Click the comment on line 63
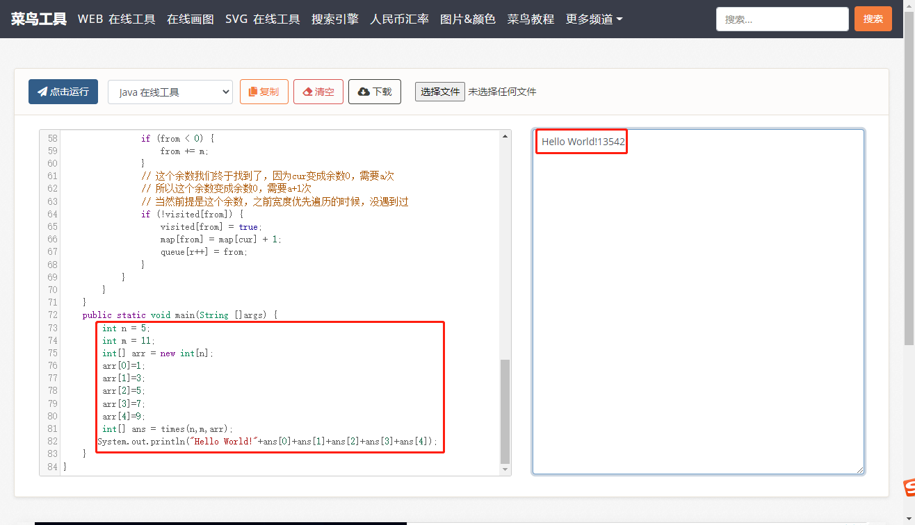 [x=275, y=201]
